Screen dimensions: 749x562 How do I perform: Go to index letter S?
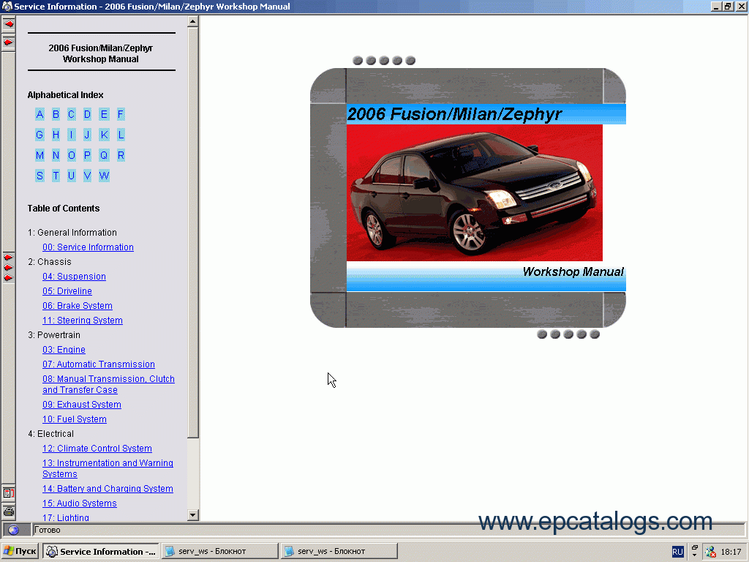coord(39,176)
